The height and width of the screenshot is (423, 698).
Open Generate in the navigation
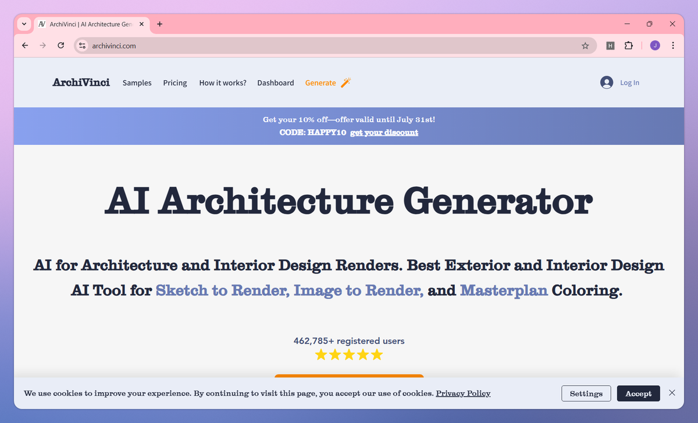(320, 83)
